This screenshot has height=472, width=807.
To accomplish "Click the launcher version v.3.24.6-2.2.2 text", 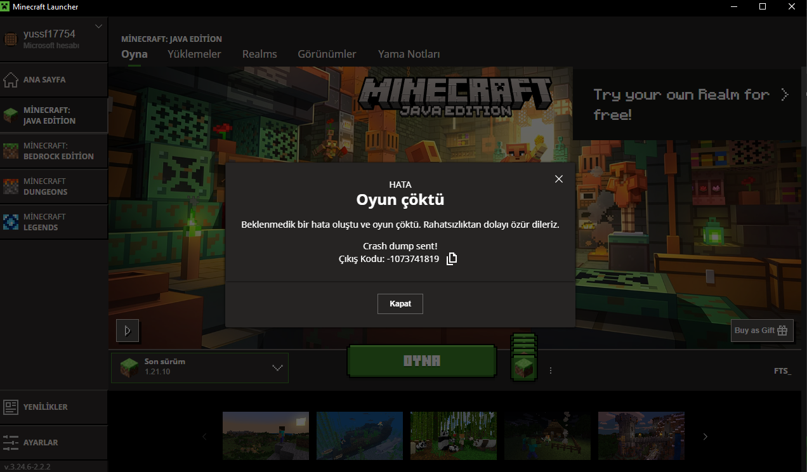I will [x=27, y=466].
